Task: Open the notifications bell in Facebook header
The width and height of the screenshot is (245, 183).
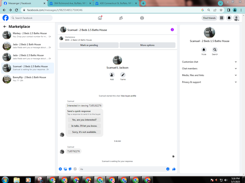Action: (229, 18)
